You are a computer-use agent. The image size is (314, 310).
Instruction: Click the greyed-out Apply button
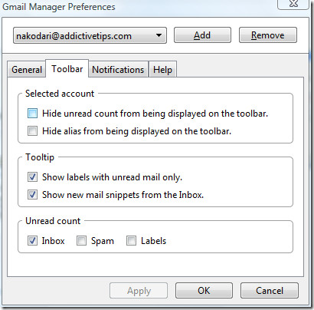click(x=139, y=291)
